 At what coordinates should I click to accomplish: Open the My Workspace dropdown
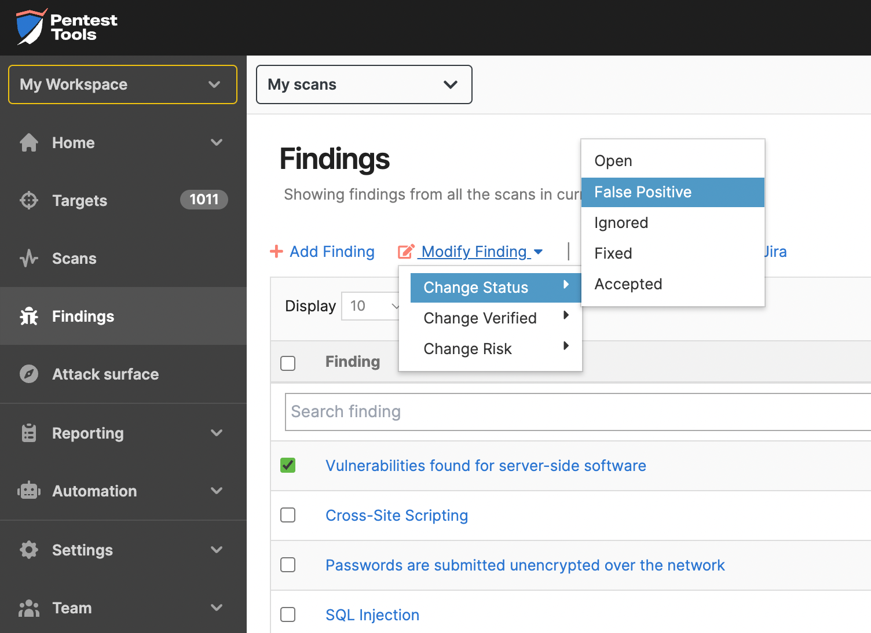point(123,84)
